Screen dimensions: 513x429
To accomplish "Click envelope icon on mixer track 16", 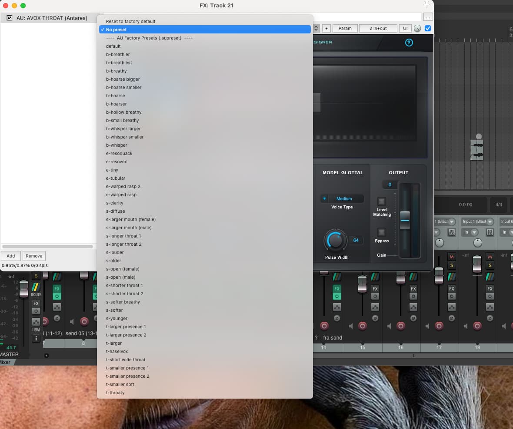I will point(413,307).
